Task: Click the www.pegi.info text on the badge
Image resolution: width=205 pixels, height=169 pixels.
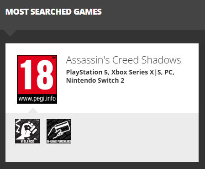Action: (x=37, y=99)
